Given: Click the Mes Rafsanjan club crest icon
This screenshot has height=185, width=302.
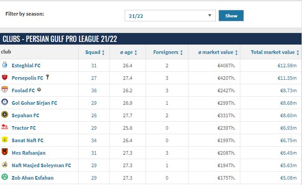Looking at the screenshot, I should [5, 153].
